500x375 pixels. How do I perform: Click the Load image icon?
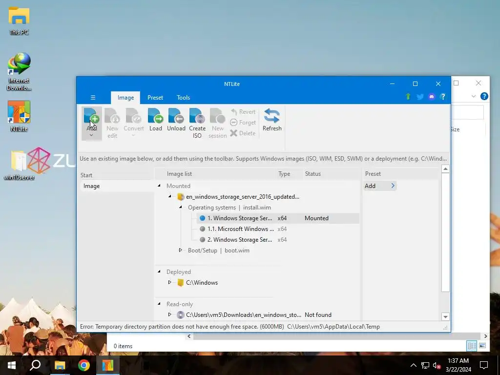156,116
